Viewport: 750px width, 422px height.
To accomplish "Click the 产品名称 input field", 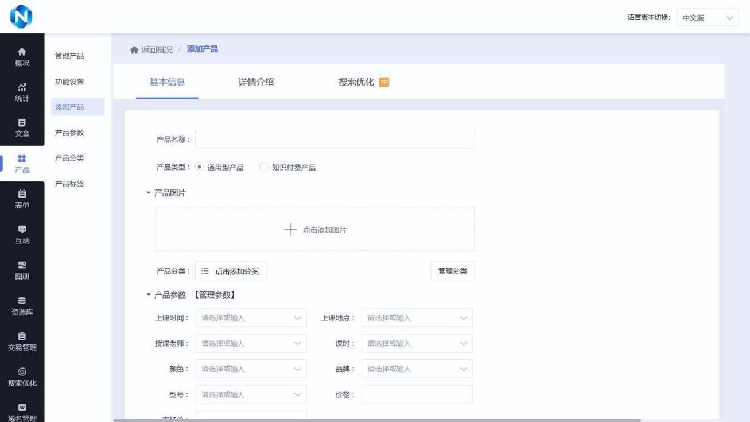I will click(335, 139).
